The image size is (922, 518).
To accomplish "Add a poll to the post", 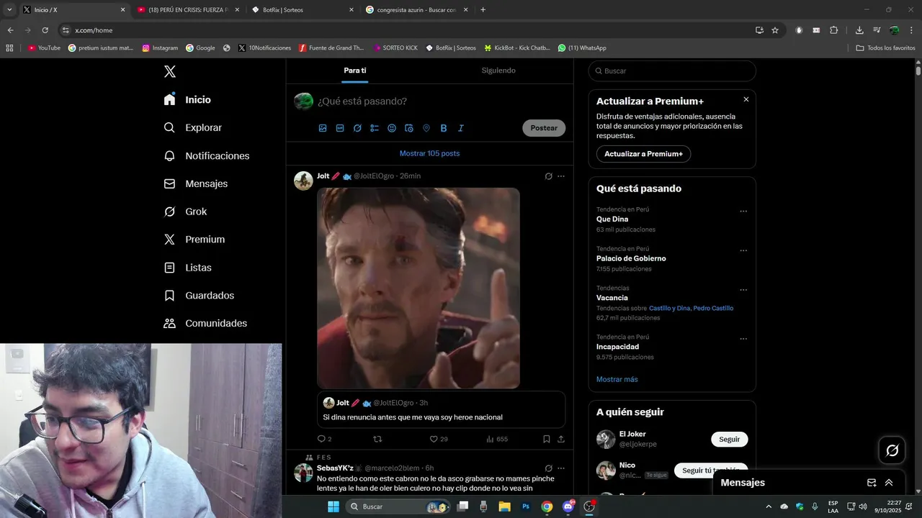I will tap(375, 128).
